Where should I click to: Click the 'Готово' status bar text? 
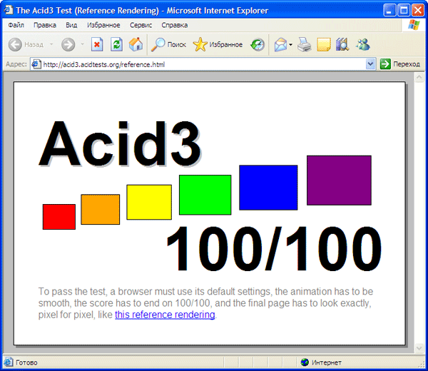tap(26, 362)
